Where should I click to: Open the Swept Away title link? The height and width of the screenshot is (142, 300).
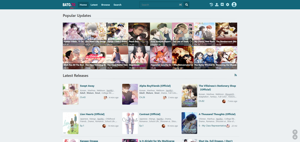pos(87,86)
